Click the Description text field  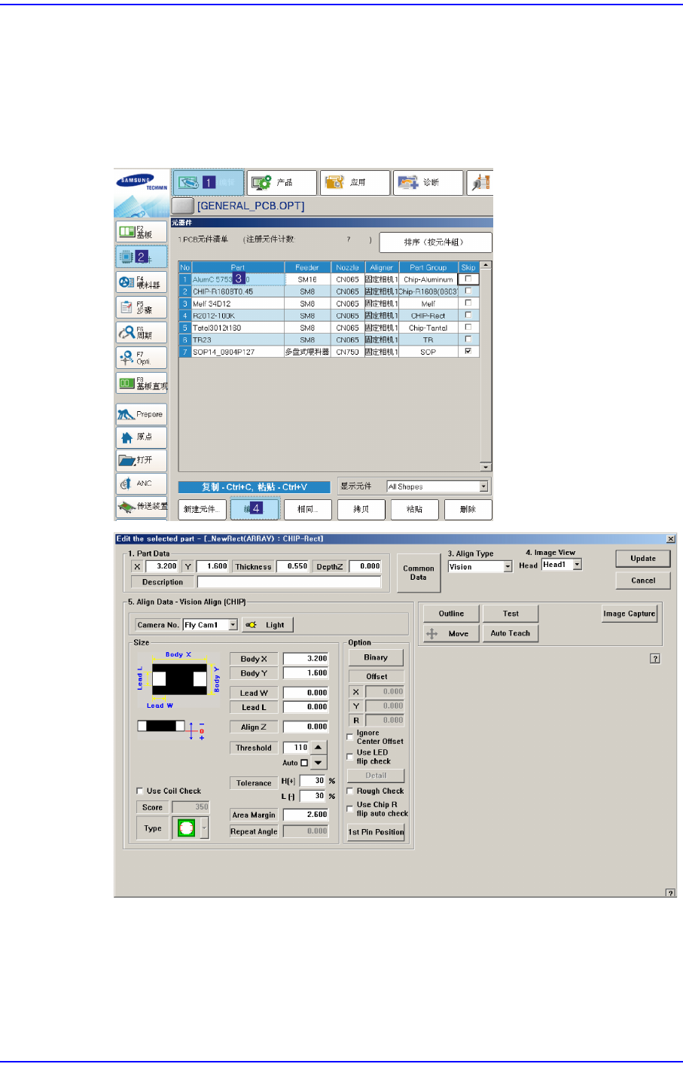[289, 582]
